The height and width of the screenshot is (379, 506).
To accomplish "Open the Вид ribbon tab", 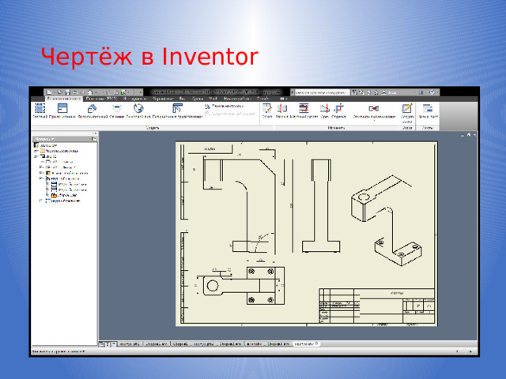I will click(x=182, y=99).
